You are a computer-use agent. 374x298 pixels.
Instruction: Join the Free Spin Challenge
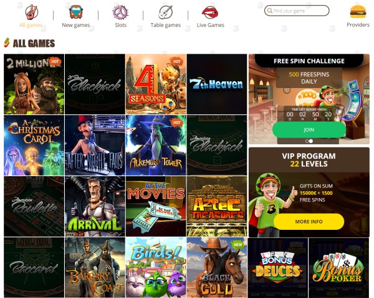coord(309,130)
